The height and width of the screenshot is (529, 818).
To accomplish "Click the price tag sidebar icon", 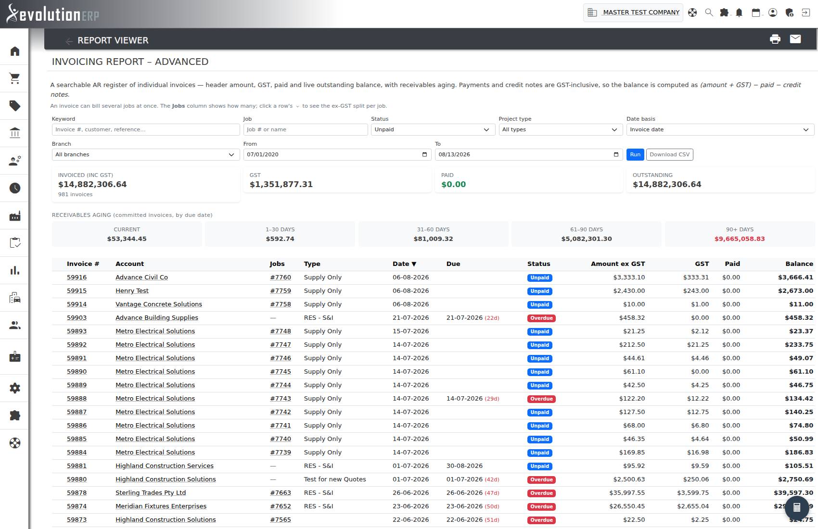I will tap(15, 106).
